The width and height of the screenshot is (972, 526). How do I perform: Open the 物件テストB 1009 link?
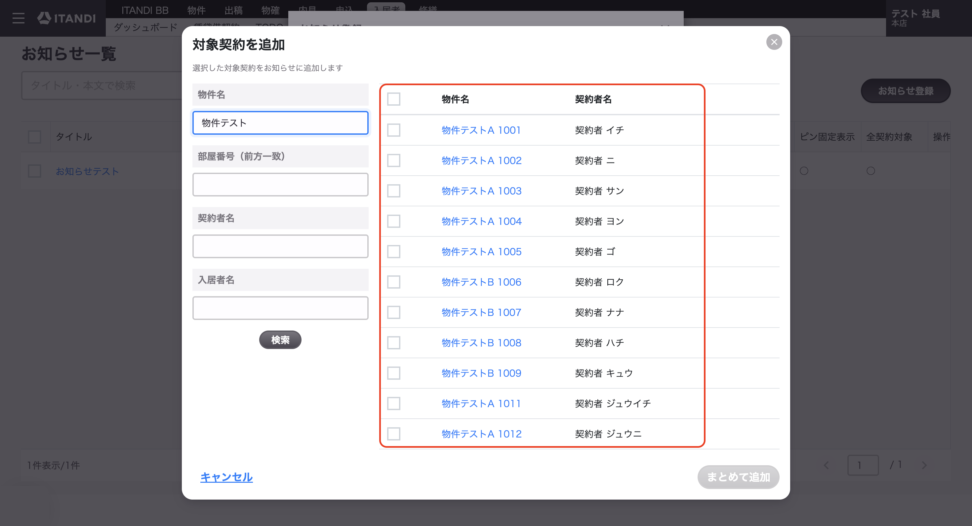481,373
